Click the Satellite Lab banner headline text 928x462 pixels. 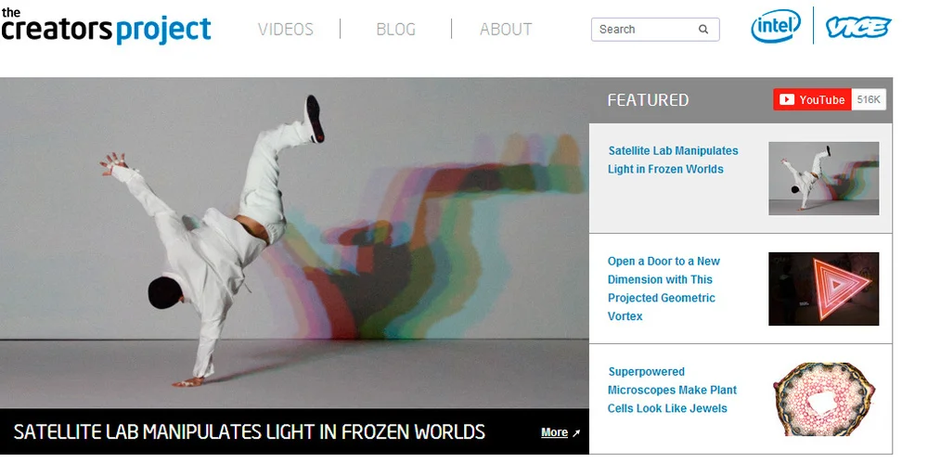pyautogui.click(x=249, y=431)
